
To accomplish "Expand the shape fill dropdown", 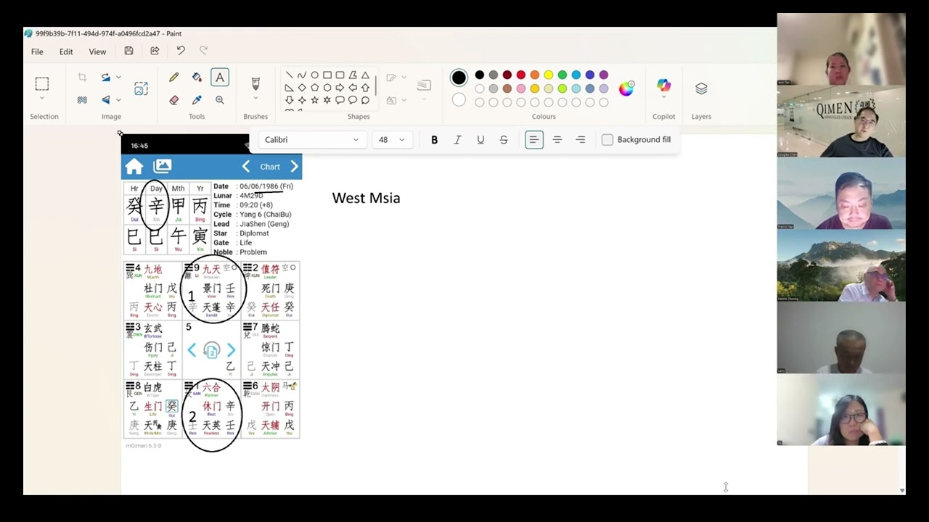I will click(404, 100).
